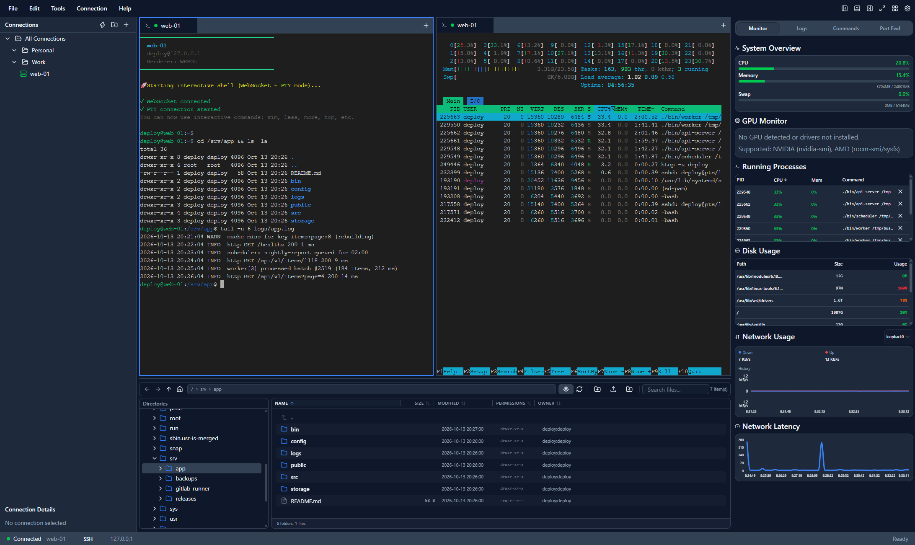The image size is (915, 545).
Task: Open the grid layout icon
Action: [895, 8]
